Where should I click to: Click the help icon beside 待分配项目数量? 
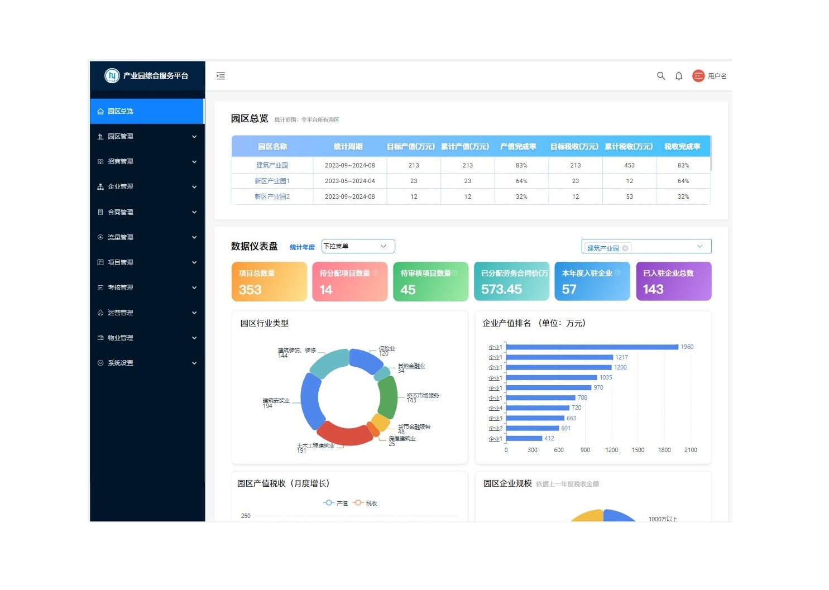(x=375, y=273)
